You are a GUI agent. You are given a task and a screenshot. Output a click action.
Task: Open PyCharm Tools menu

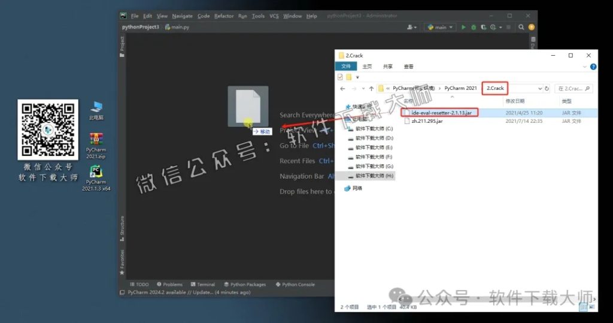coord(258,16)
